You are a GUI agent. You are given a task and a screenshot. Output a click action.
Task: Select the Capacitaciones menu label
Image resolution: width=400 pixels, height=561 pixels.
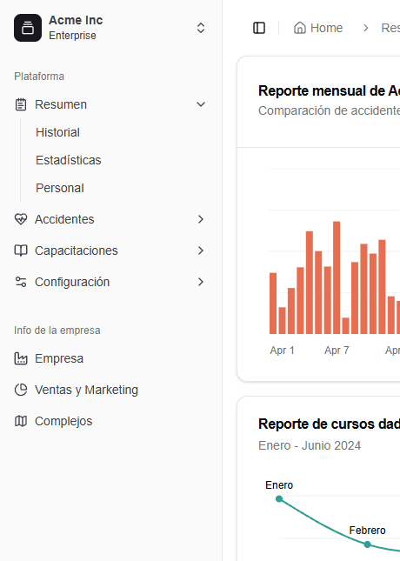click(x=77, y=250)
